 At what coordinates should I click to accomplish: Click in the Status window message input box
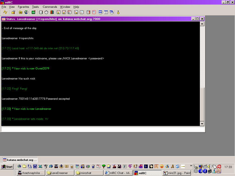[103, 129]
